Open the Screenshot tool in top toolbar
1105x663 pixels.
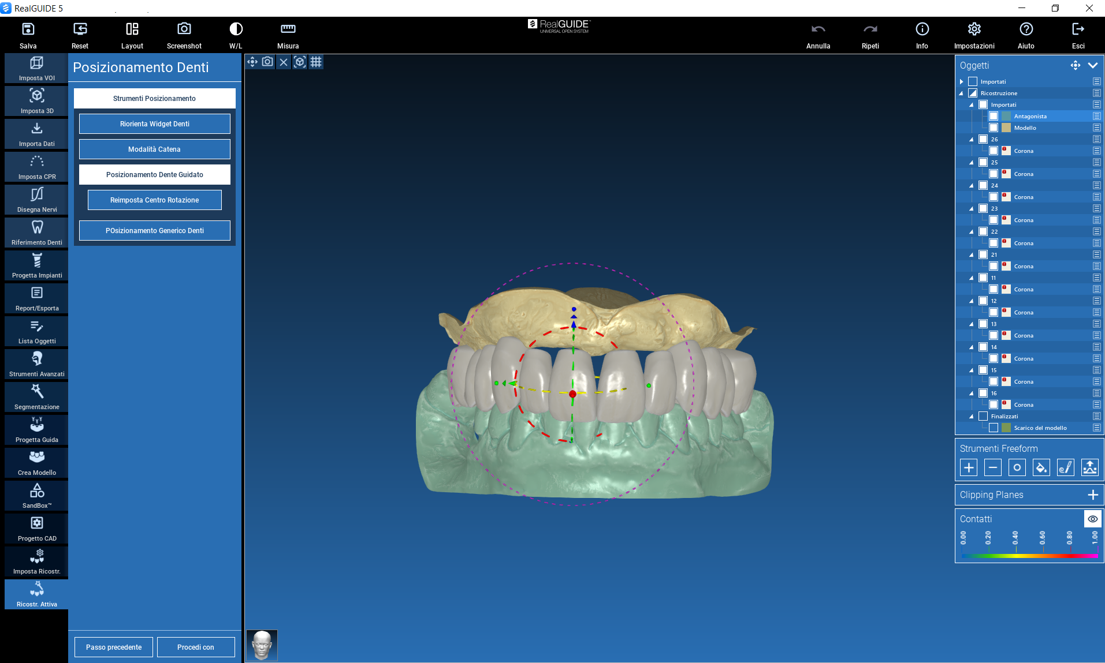coord(184,35)
